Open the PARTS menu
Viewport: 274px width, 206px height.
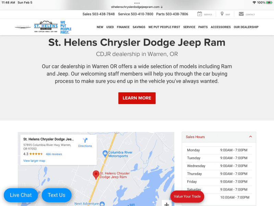point(203,27)
